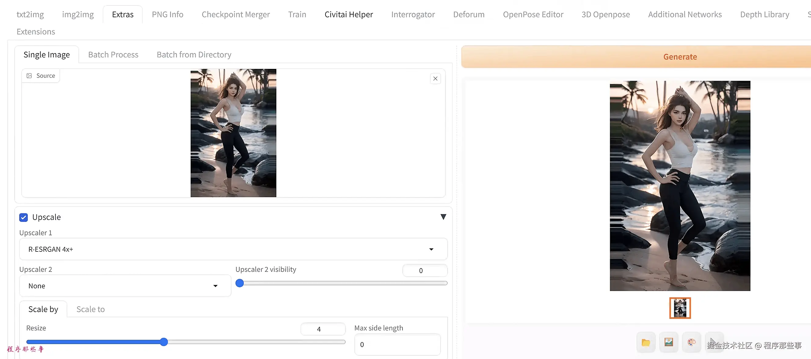The height and width of the screenshot is (359, 811).
Task: Click the Upscaler 2 visibility slider handle
Action: click(x=240, y=283)
